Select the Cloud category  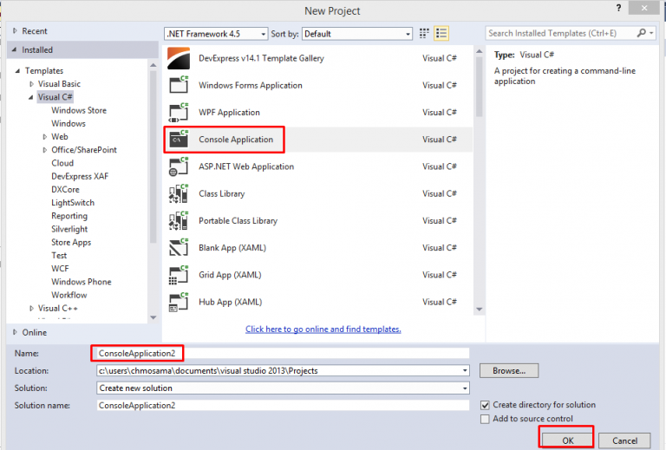(62, 163)
